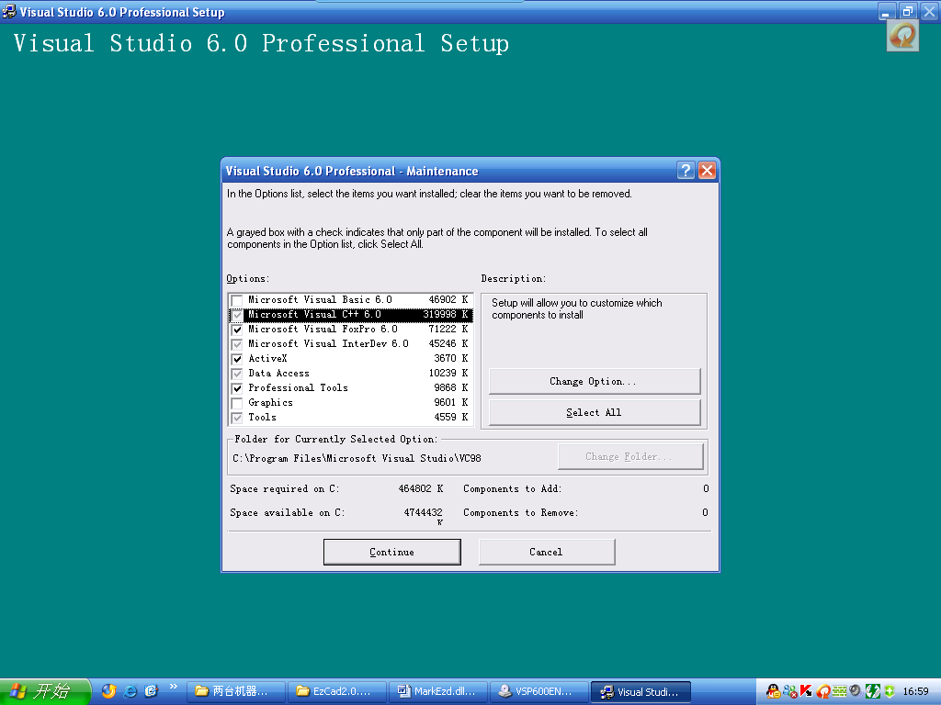Launch the Internet Explorer quick launch icon
941x705 pixels.
pos(130,691)
